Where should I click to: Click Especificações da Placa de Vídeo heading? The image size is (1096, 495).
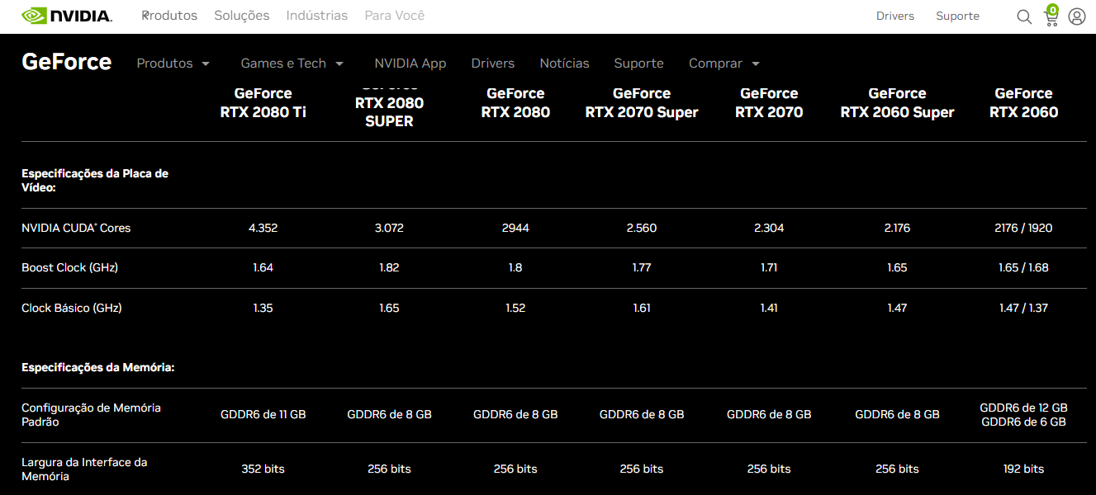pyautogui.click(x=95, y=181)
